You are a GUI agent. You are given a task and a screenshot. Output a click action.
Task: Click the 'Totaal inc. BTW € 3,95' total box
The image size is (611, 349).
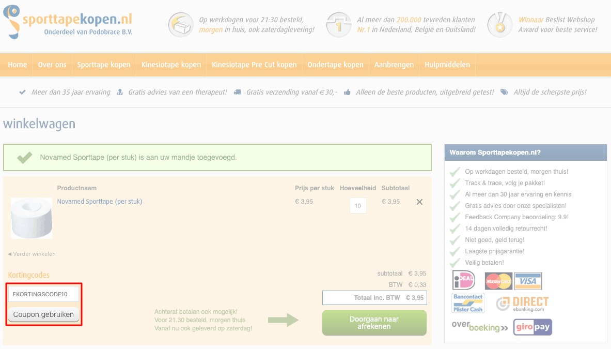coord(374,298)
